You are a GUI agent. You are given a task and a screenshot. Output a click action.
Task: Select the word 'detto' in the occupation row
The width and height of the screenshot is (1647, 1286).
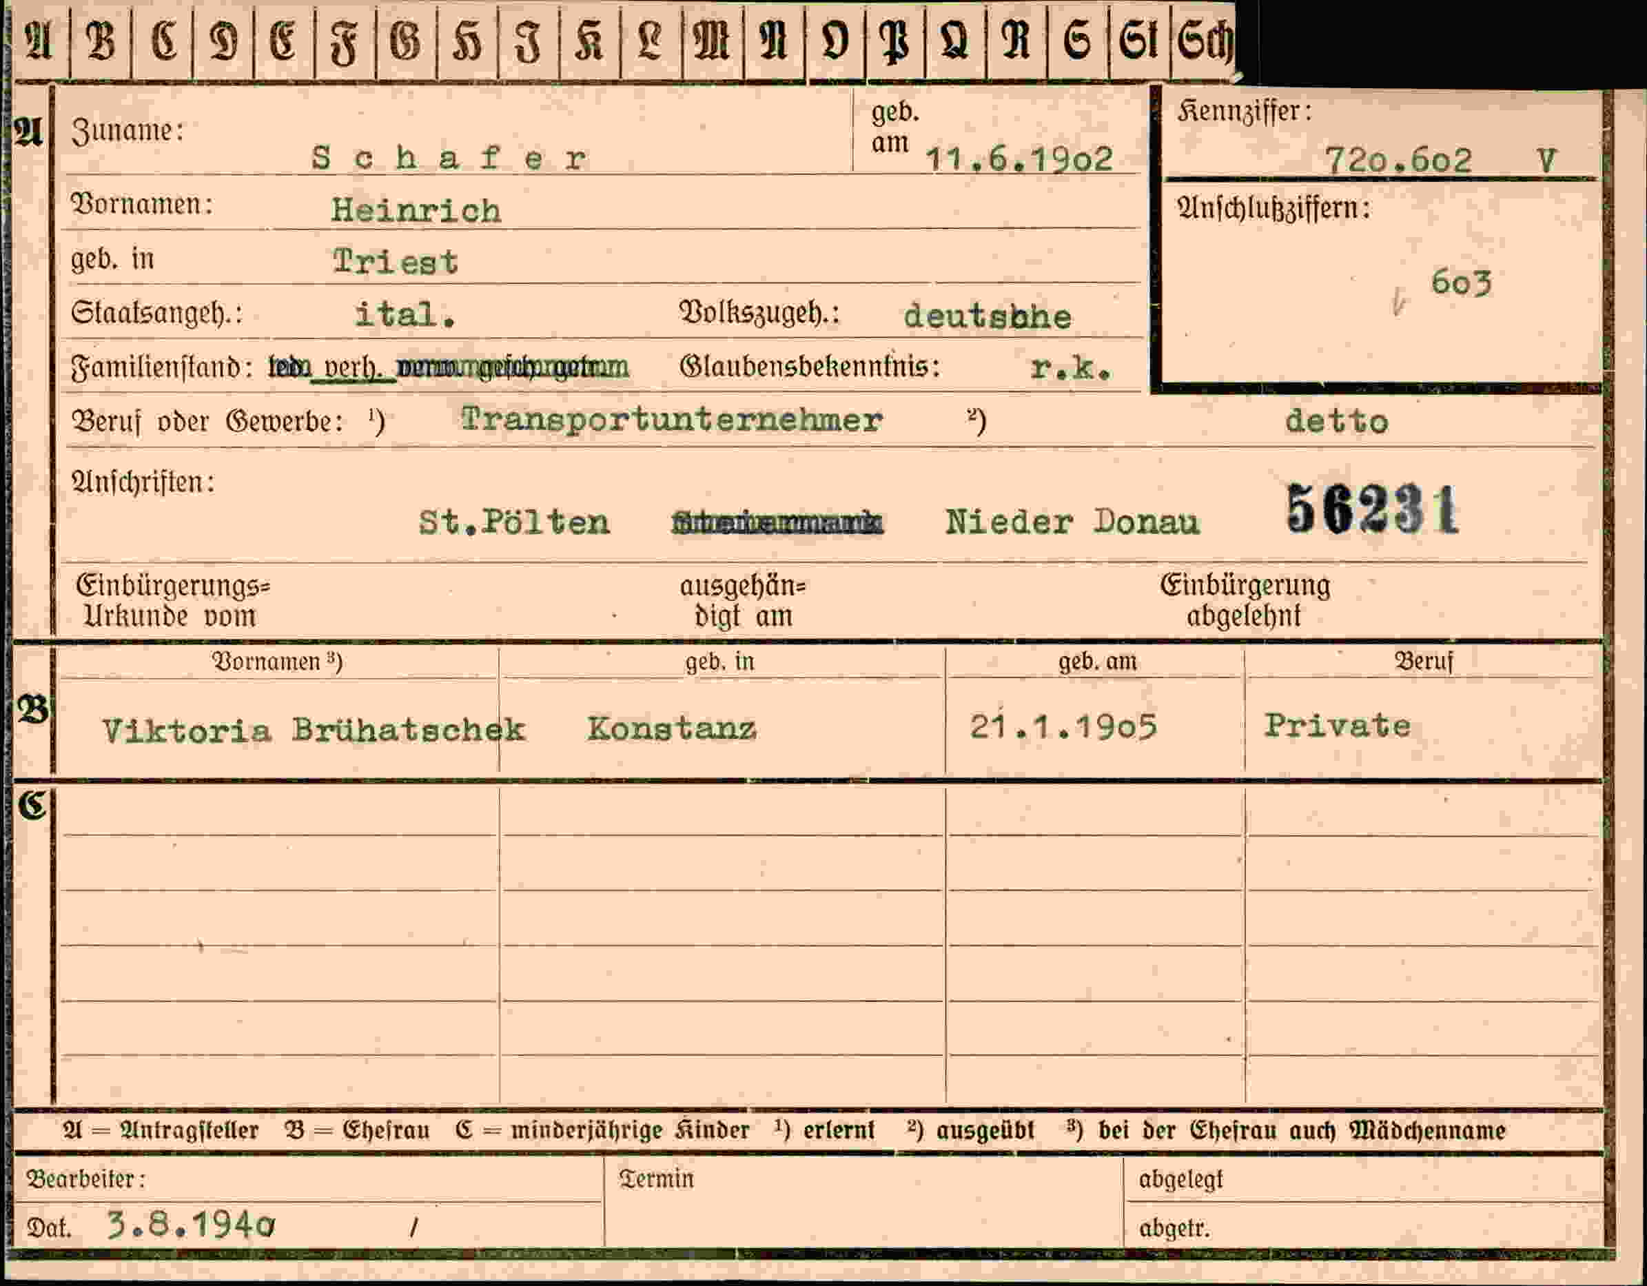(x=1336, y=421)
